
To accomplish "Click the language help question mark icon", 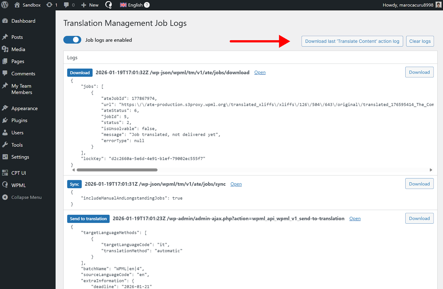I will (x=147, y=5).
